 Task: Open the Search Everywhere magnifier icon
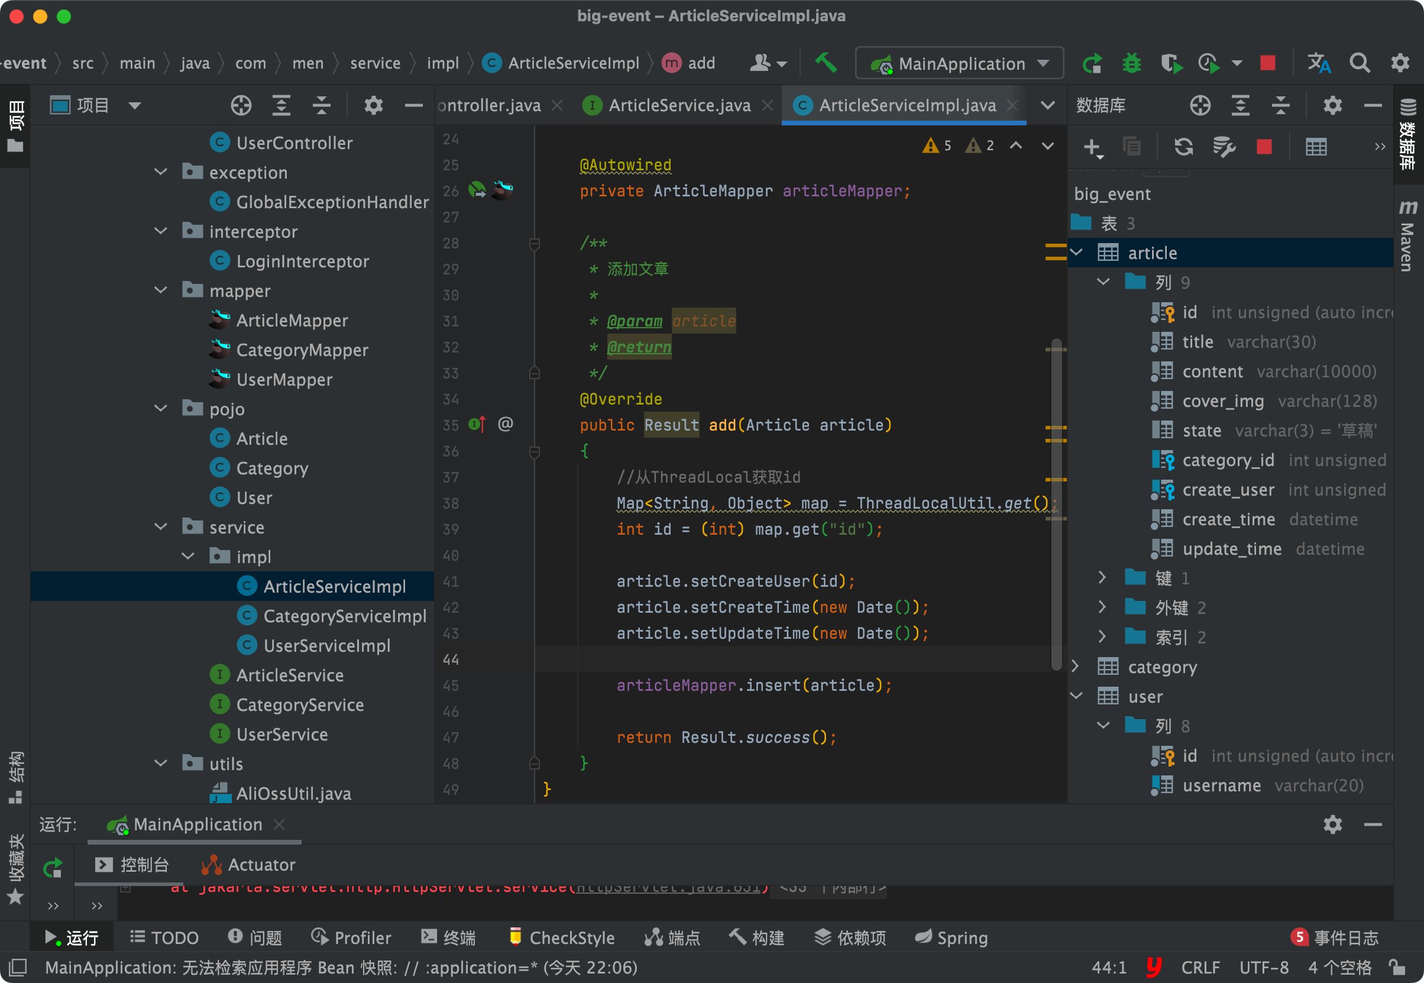1360,63
